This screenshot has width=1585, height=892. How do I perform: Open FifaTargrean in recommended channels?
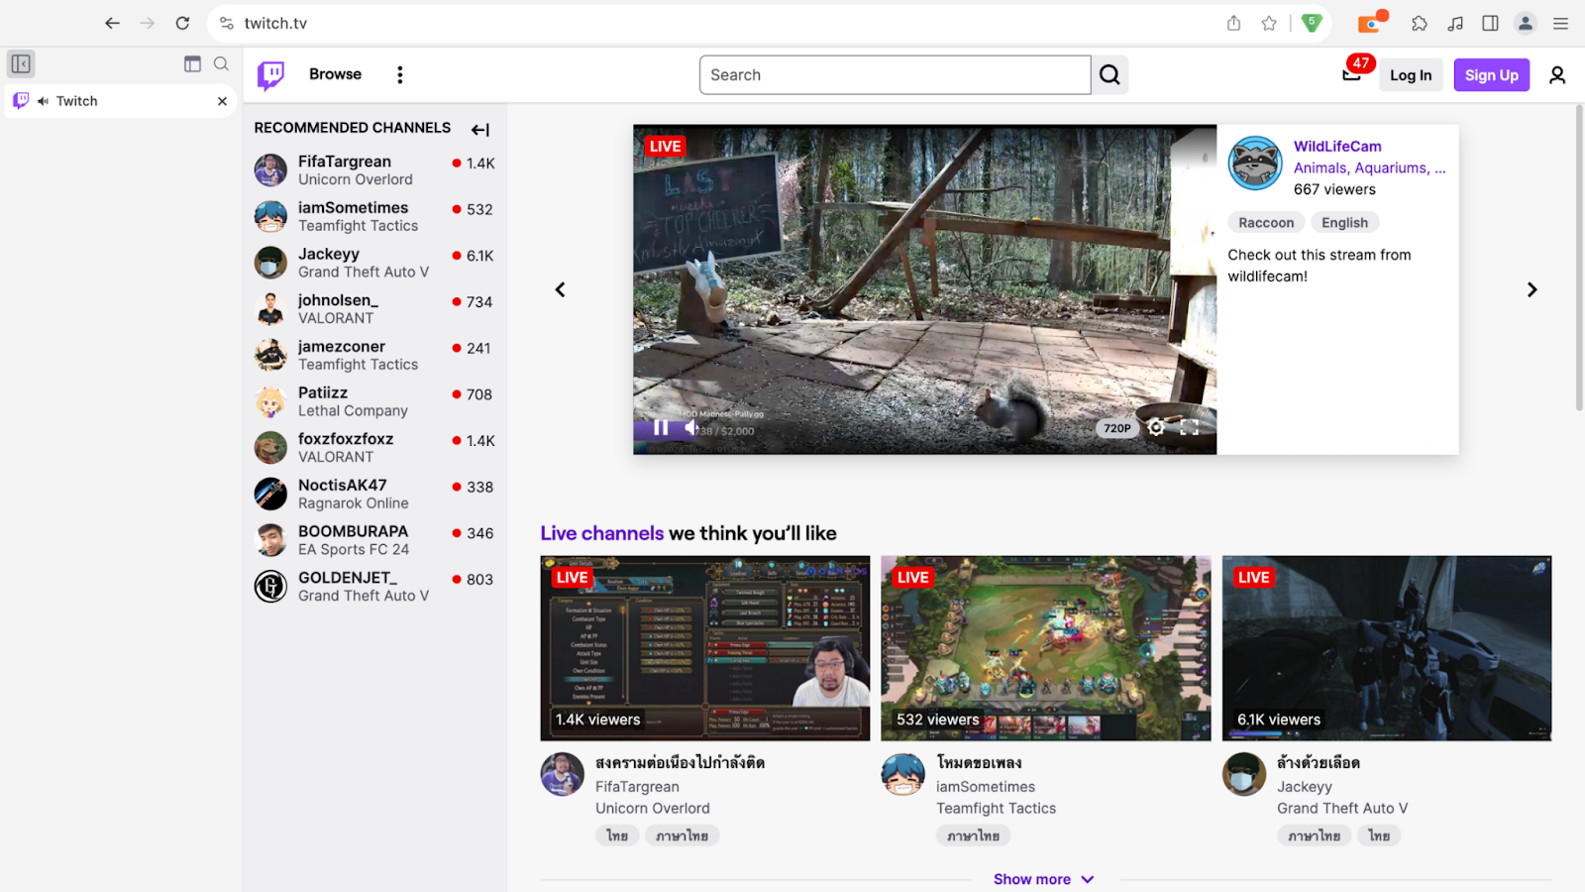(374, 170)
